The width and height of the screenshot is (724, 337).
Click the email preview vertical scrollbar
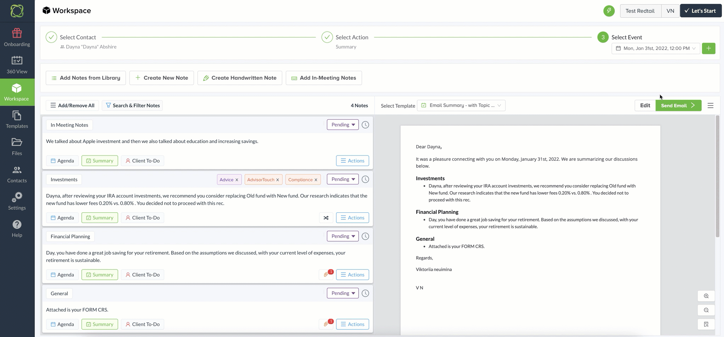coord(717,177)
